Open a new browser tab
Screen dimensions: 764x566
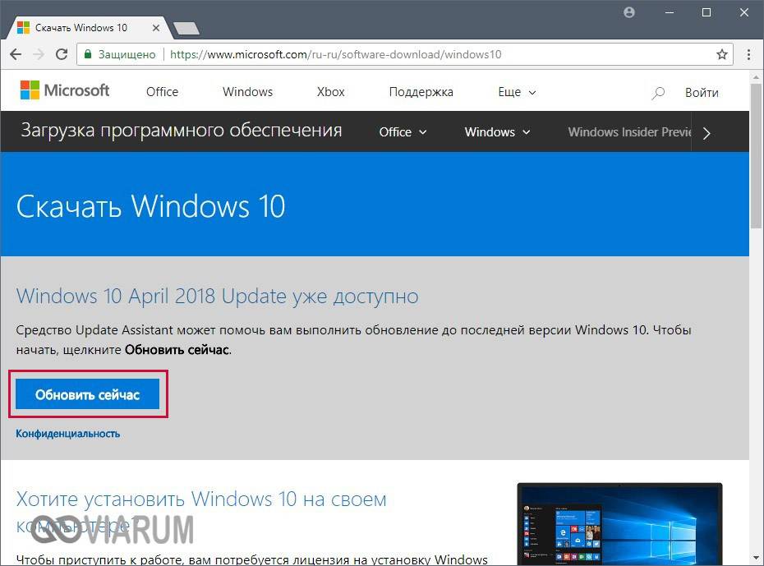186,28
